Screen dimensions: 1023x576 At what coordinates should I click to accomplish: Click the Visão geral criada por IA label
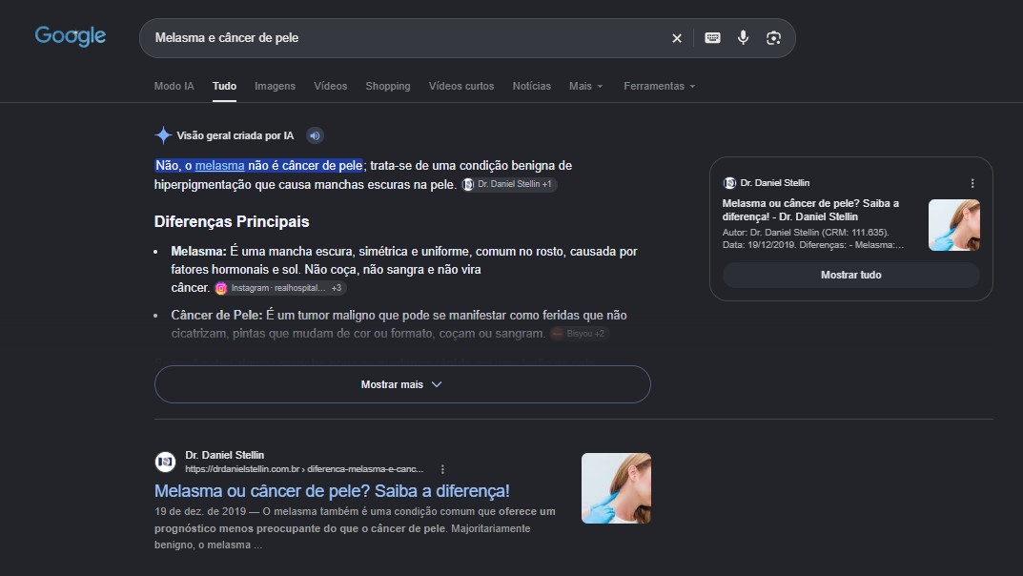pyautogui.click(x=235, y=135)
